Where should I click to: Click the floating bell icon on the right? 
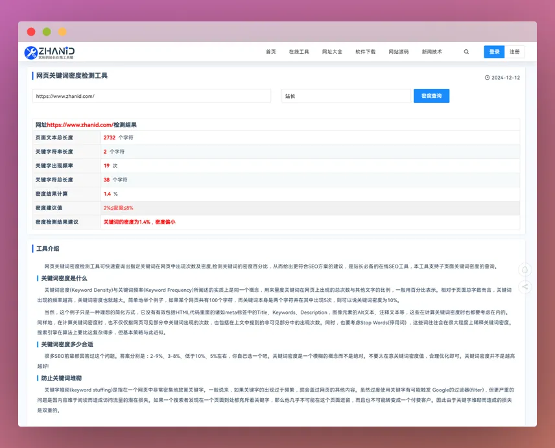point(524,268)
